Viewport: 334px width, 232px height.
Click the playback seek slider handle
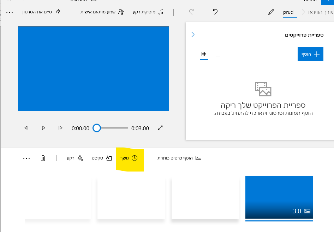97,128
